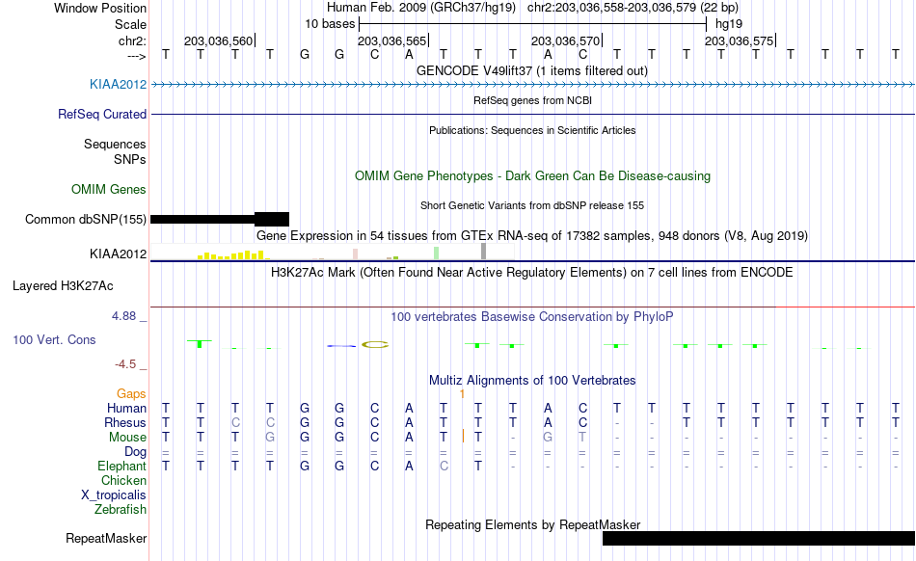Open the RefSeq Curated track label
Viewport: 916px width, 561px height.
(102, 114)
